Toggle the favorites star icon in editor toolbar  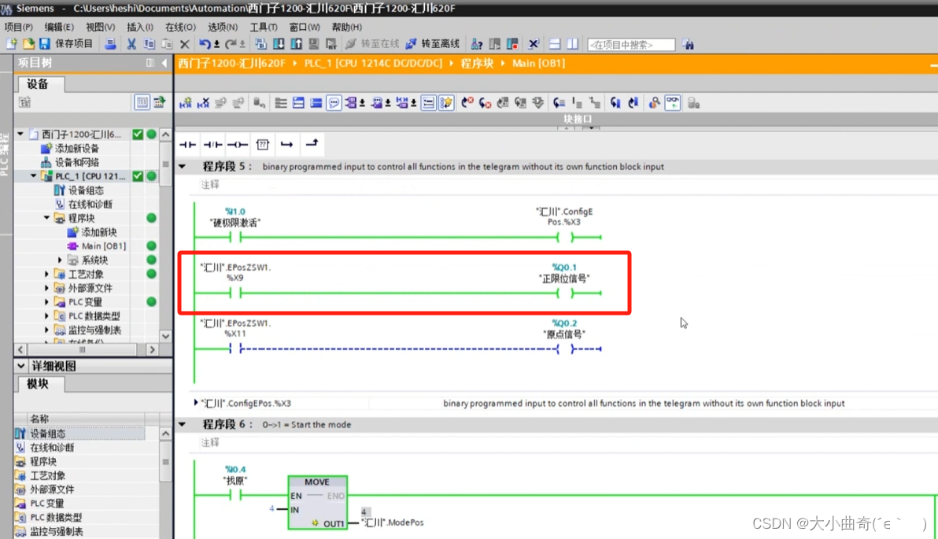click(446, 103)
